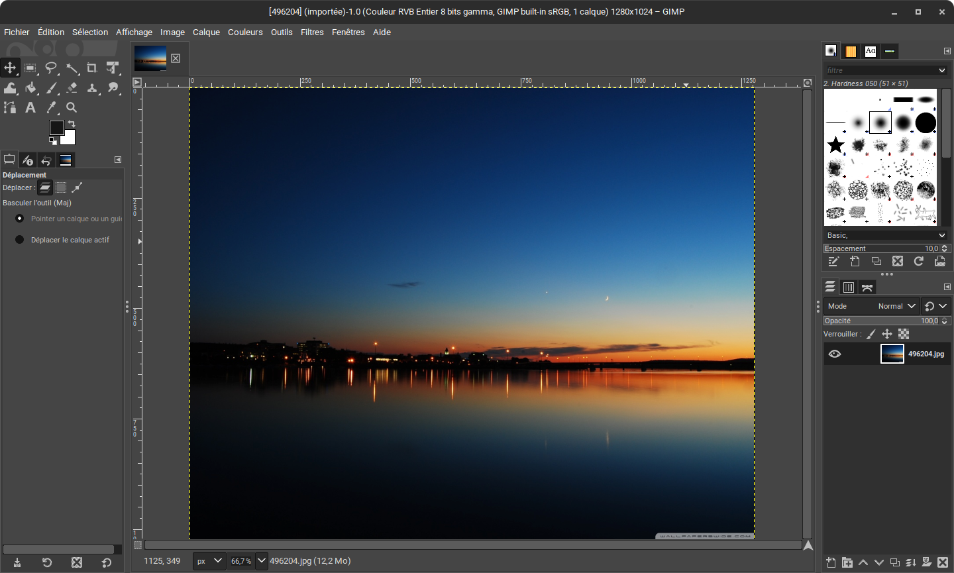Screen dimensions: 954x573
Task: Open the Couleurs menu
Action: coord(245,32)
